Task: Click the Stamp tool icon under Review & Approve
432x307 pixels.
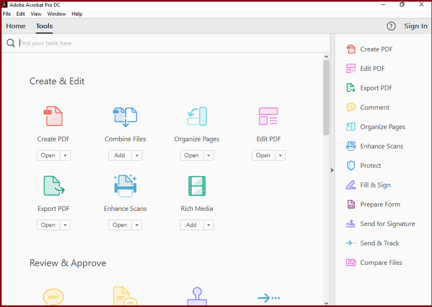Action: [x=197, y=296]
